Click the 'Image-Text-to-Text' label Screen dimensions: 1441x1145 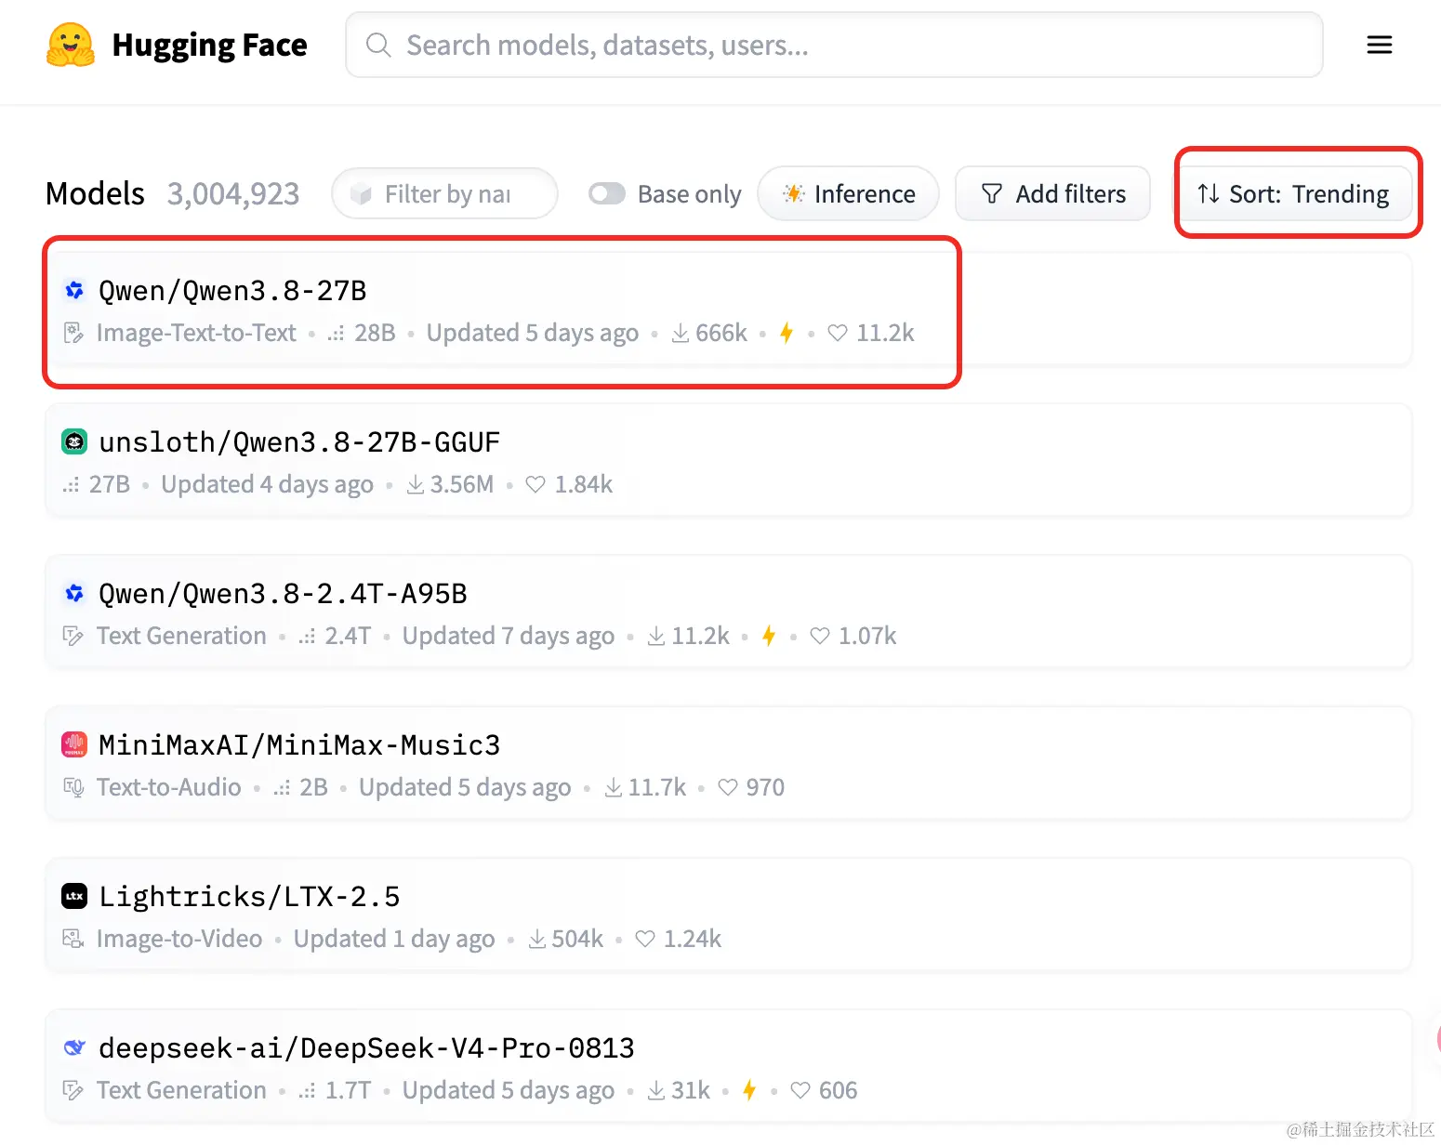(196, 333)
